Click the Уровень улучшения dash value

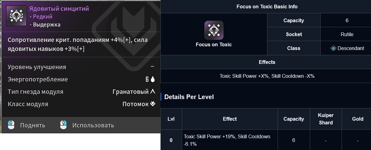[x=152, y=67]
